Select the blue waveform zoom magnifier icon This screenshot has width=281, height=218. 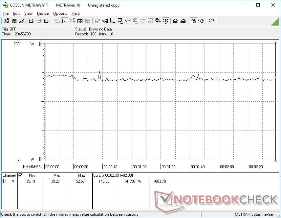click(194, 21)
